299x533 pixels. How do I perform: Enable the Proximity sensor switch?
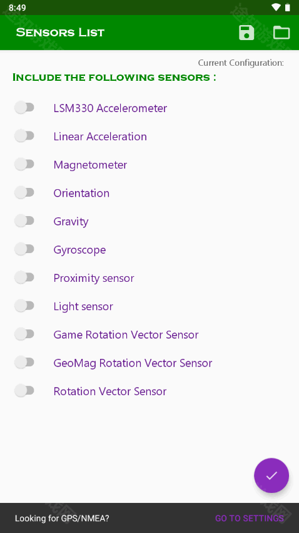pos(24,277)
